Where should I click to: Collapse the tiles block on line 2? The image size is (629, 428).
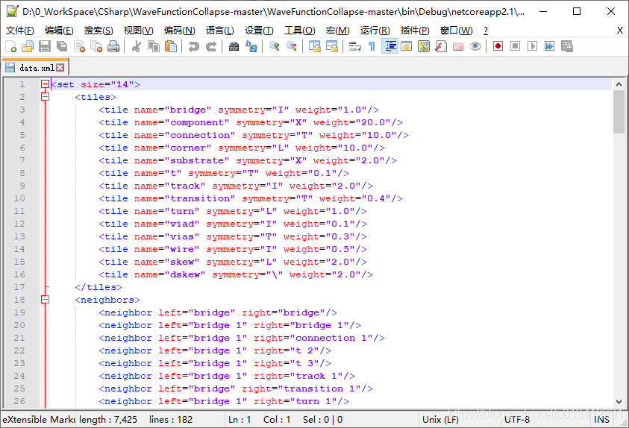(45, 97)
